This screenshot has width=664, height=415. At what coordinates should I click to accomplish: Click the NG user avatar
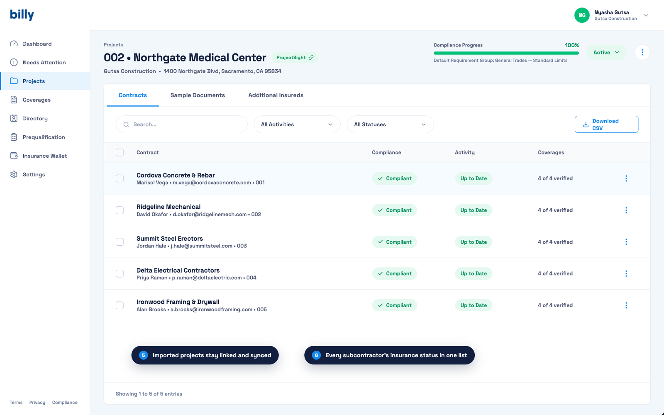[x=582, y=15]
